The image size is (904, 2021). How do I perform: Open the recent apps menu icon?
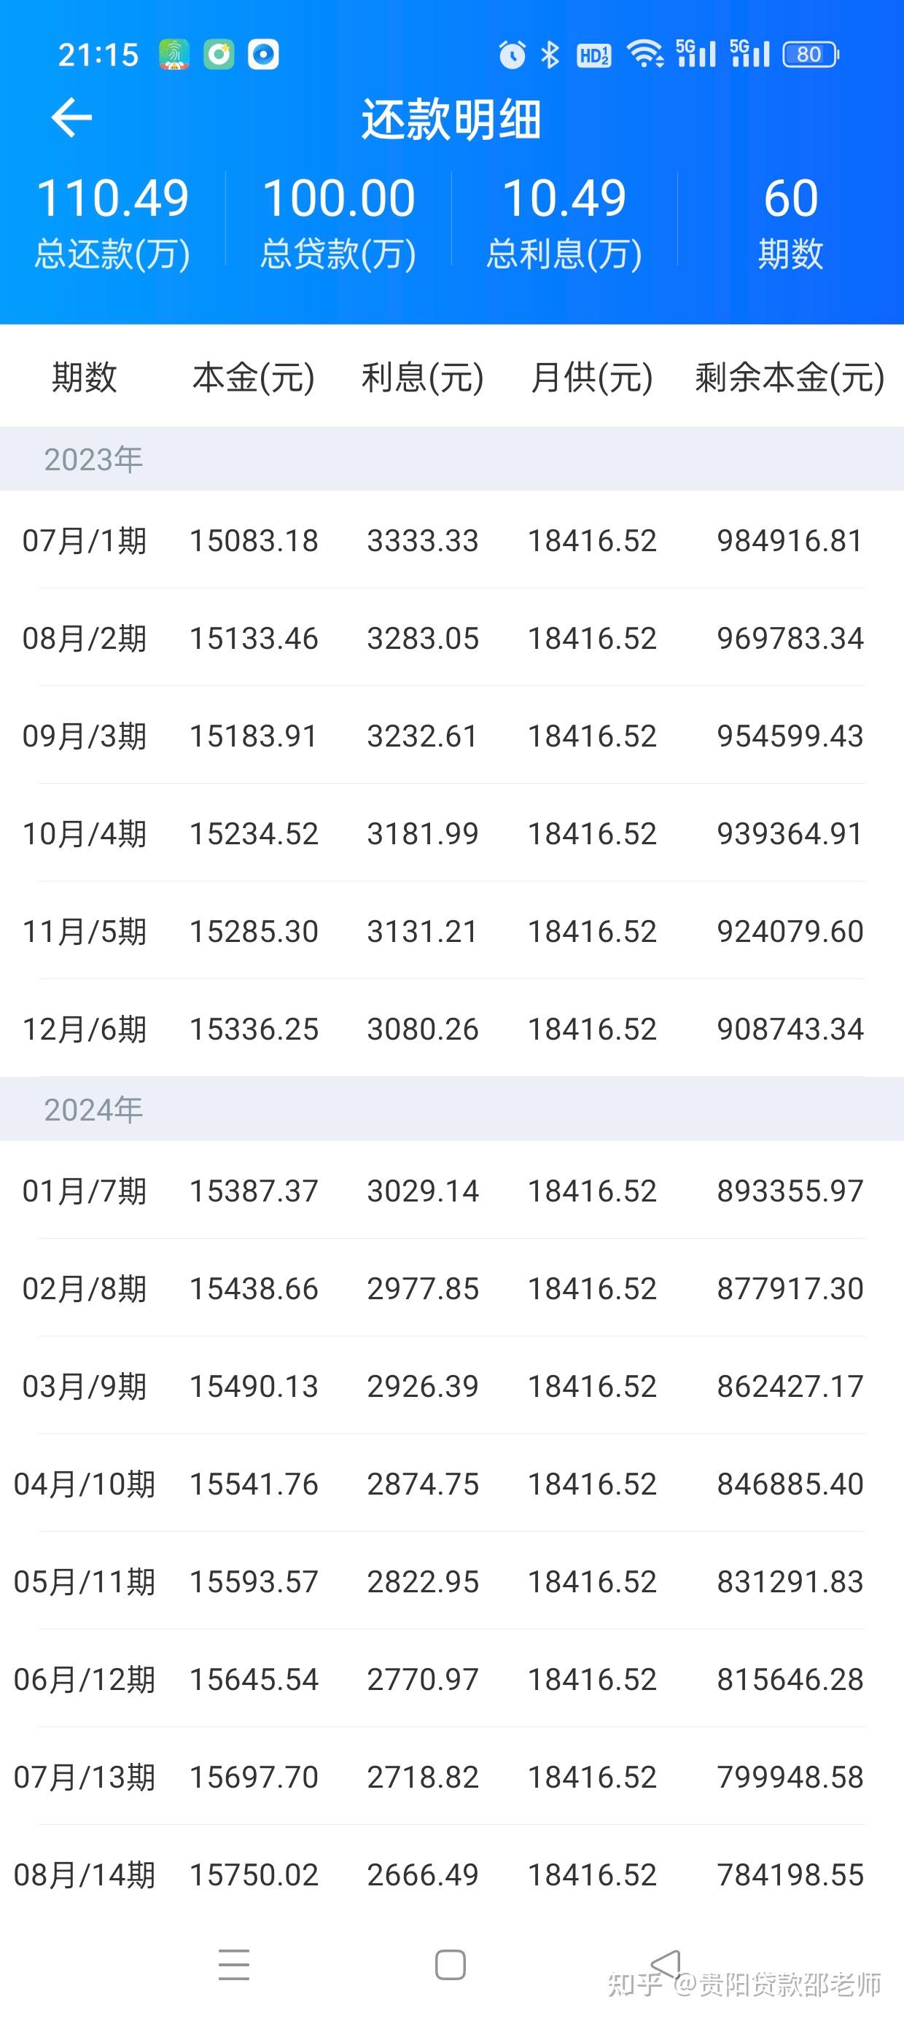click(x=234, y=1965)
